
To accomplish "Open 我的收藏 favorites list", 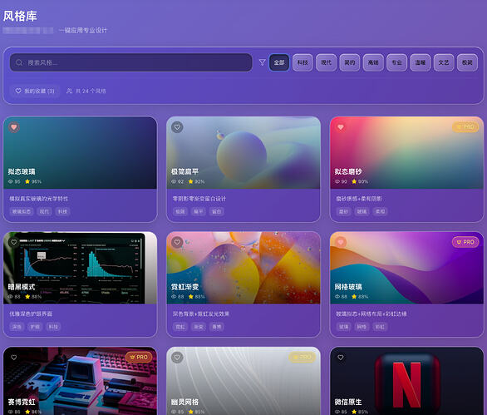I will tap(35, 91).
